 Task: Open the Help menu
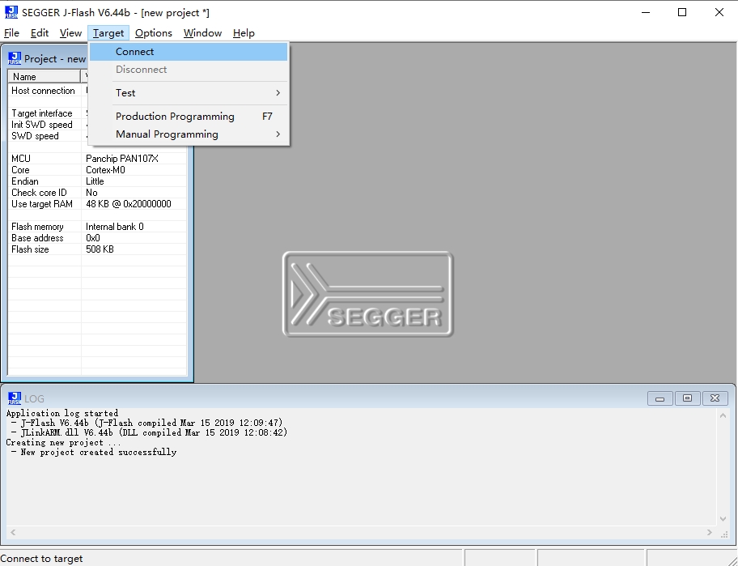tap(244, 33)
